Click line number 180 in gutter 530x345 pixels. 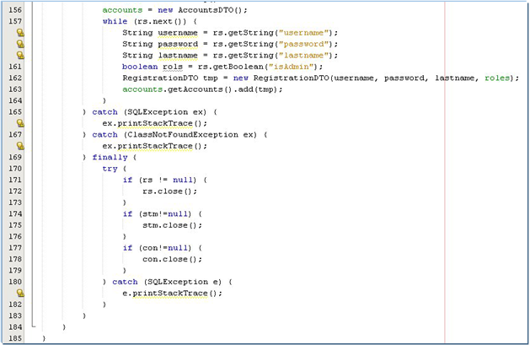(15, 282)
